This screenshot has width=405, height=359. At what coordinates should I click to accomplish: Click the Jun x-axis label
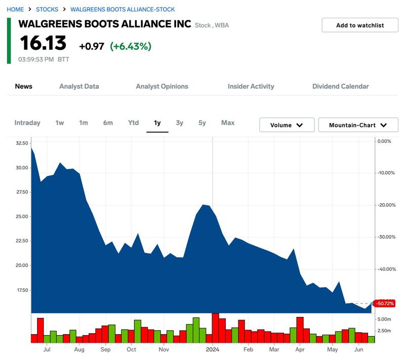tap(358, 350)
